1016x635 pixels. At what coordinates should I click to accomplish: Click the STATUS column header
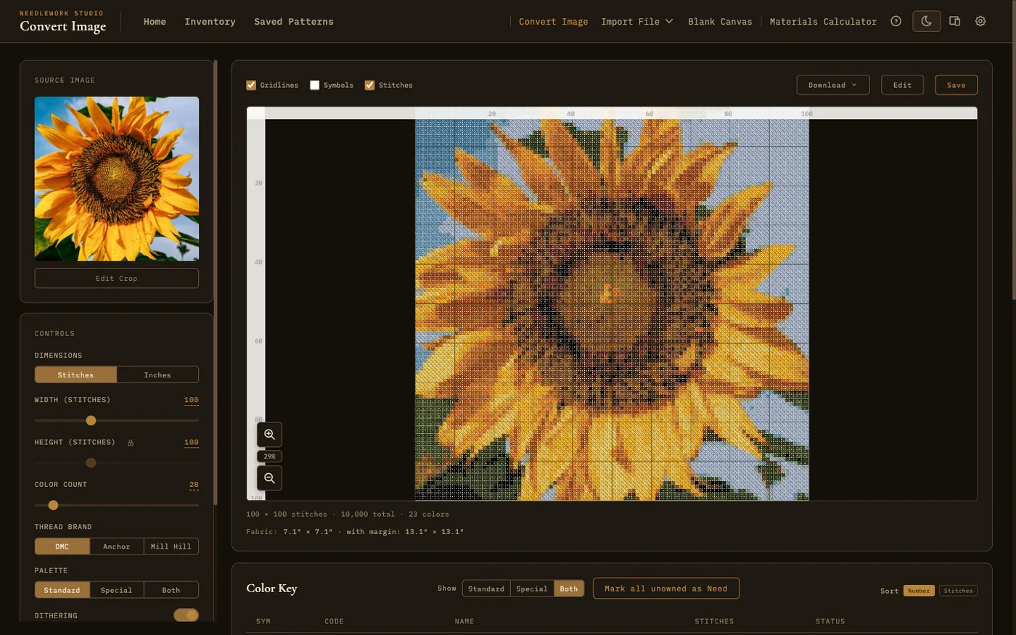click(829, 621)
